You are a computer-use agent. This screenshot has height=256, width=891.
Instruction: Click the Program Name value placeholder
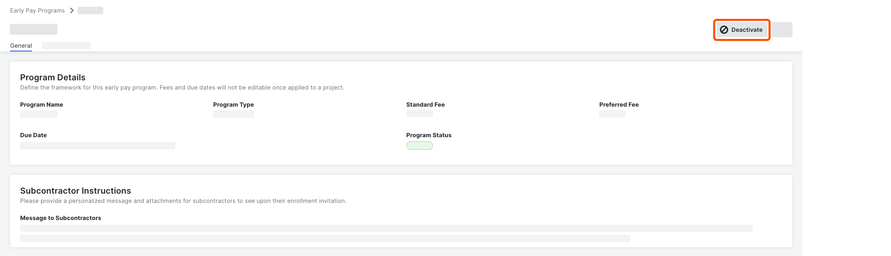pos(39,114)
